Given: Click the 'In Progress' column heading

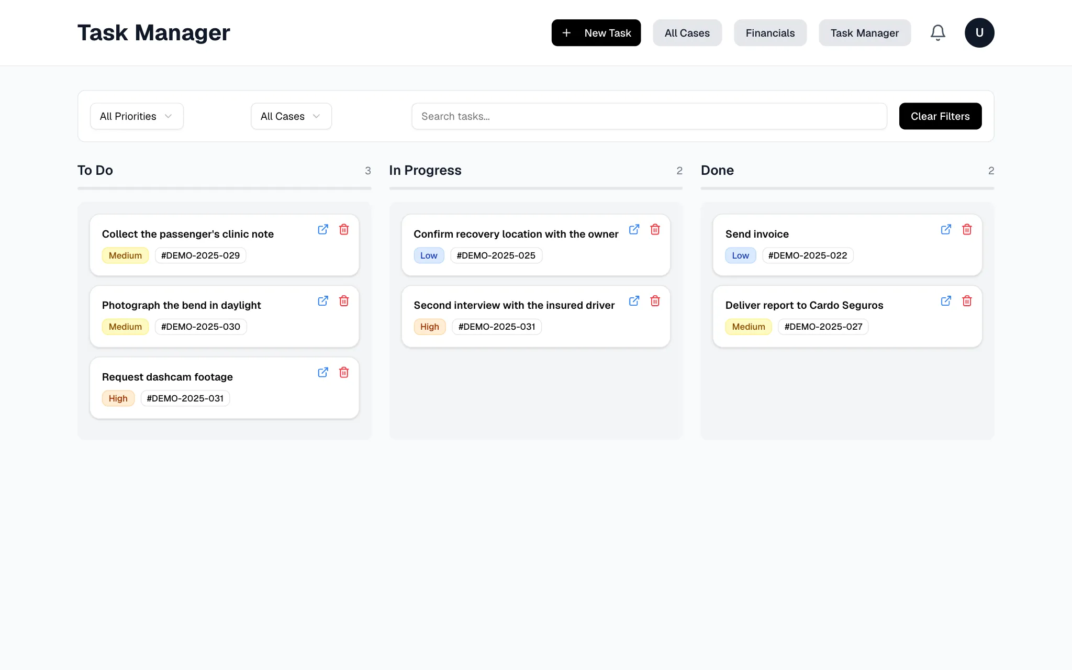Looking at the screenshot, I should pos(425,170).
